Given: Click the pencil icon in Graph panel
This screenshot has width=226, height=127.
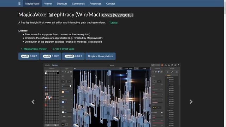Looking at the screenshot, I should coord(172,72).
